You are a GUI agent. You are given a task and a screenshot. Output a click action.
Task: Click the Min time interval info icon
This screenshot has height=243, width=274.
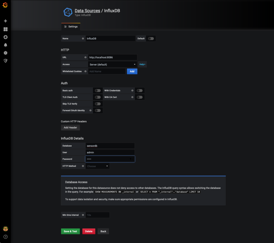pyautogui.click(x=83, y=215)
